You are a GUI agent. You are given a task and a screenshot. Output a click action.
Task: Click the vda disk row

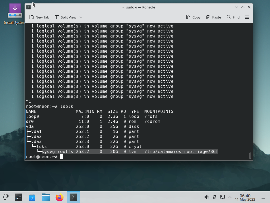pos(82,127)
